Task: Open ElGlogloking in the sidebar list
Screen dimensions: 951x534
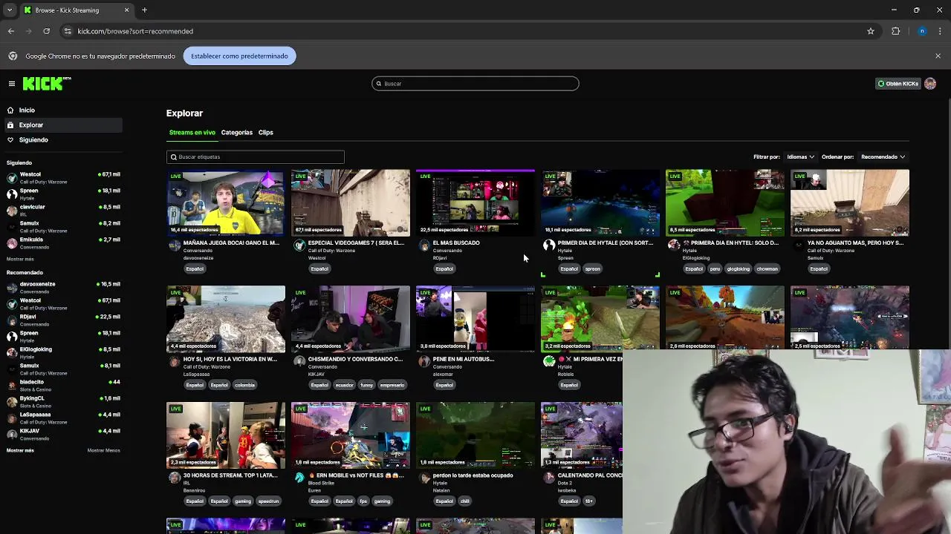Action: coord(63,352)
